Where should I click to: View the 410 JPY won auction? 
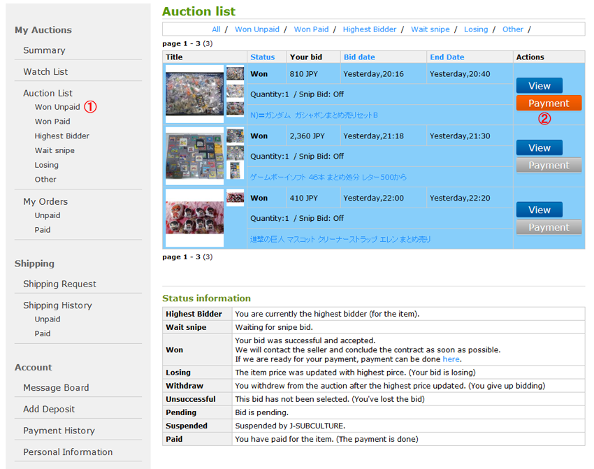pos(539,210)
